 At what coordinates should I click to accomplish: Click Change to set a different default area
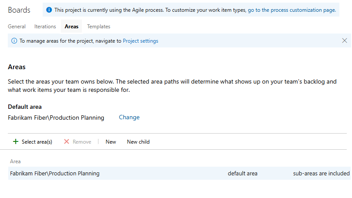129,117
